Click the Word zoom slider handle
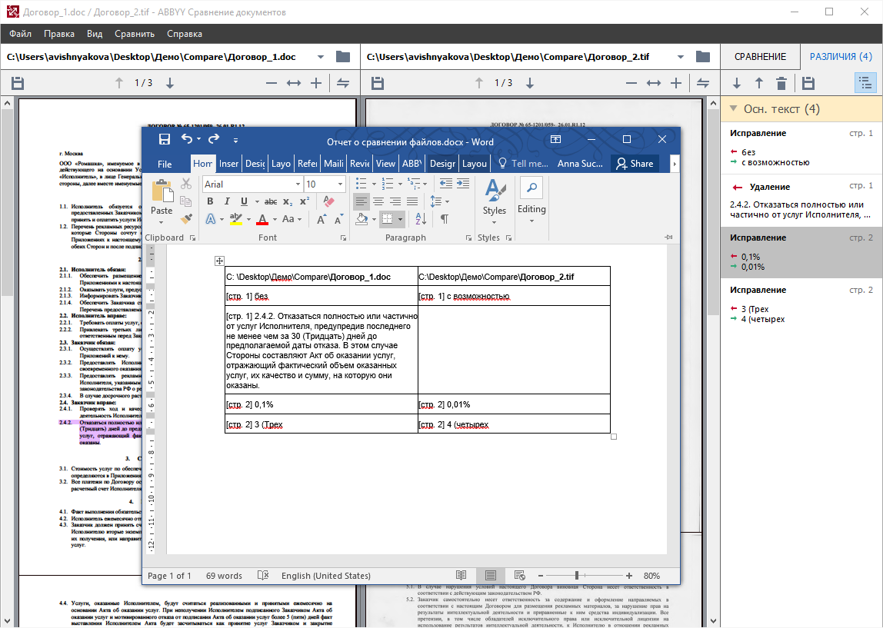 click(577, 576)
